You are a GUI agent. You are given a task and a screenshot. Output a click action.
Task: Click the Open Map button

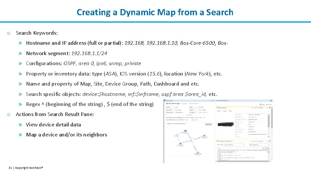tap(208, 124)
